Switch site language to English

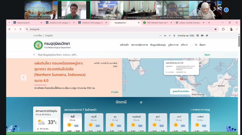pos(49,36)
